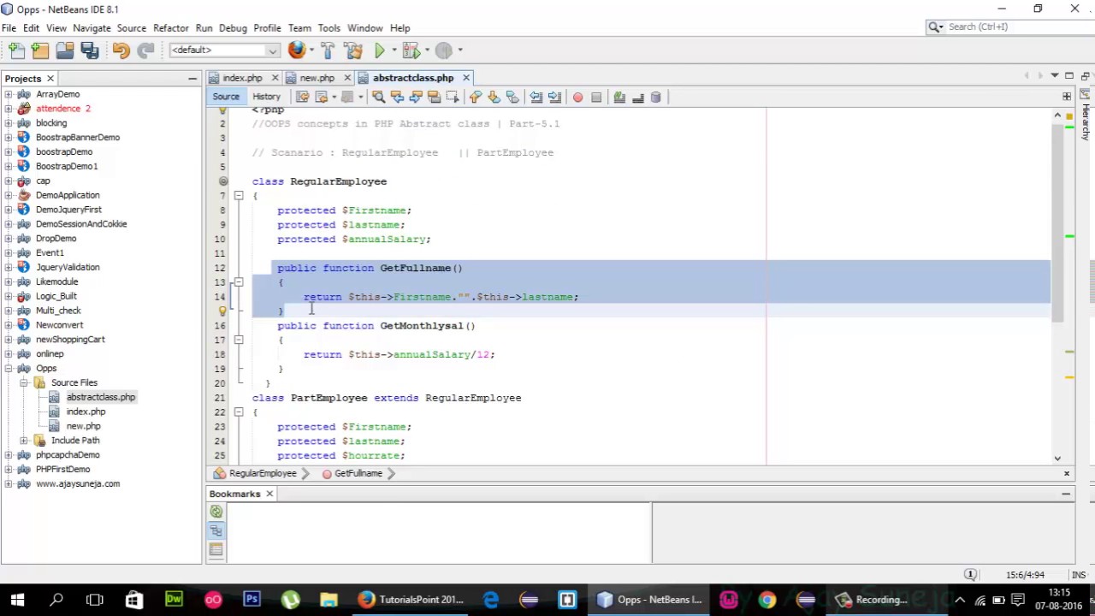Toggle Bookmark editor icon
The width and height of the screenshot is (1095, 616).
click(512, 98)
